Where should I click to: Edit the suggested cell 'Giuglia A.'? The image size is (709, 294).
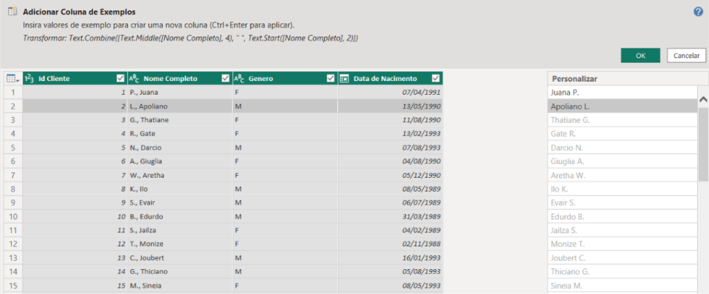coord(622,161)
